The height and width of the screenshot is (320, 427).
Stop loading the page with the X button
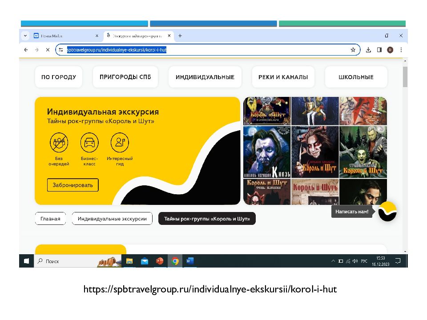coord(48,50)
